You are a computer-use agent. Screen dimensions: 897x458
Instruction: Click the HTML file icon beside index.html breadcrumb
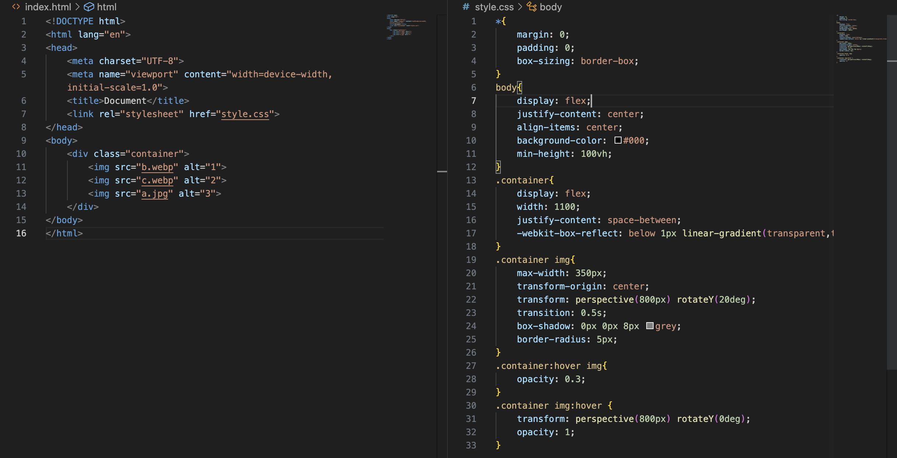pyautogui.click(x=16, y=7)
